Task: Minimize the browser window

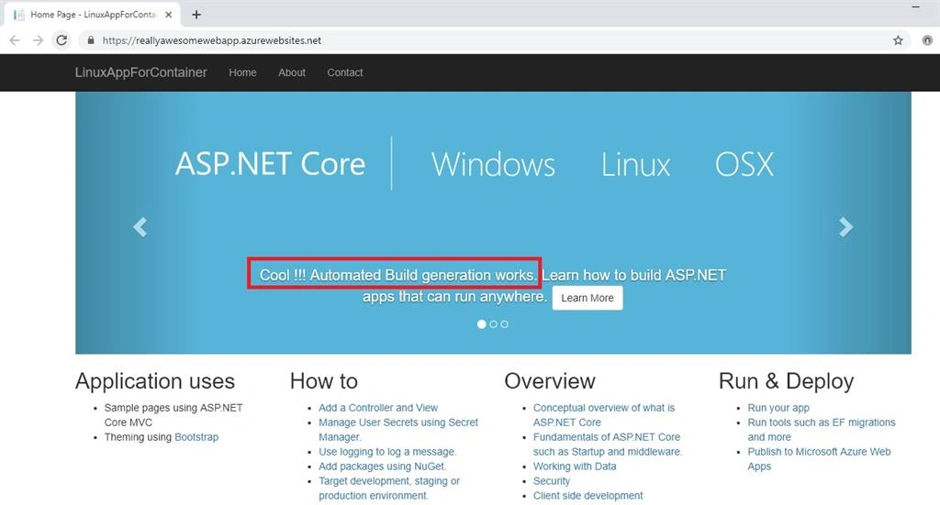Action: 915,6
